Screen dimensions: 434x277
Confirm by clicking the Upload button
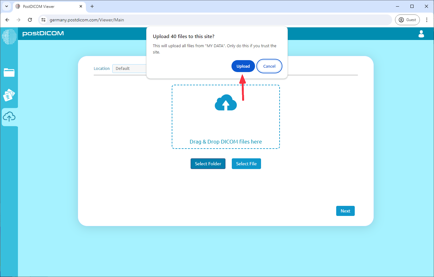(243, 66)
